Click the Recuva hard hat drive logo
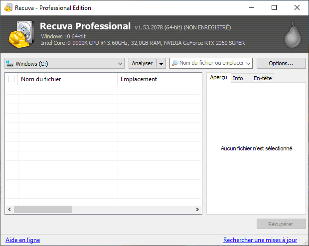Screen dimensions: 309x246 pyautogui.click(x=21, y=34)
